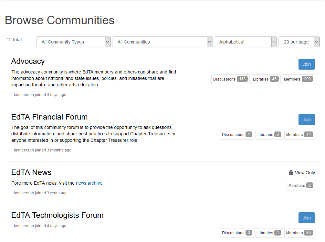View Advocacy Libraries with 45 count

pyautogui.click(x=266, y=79)
